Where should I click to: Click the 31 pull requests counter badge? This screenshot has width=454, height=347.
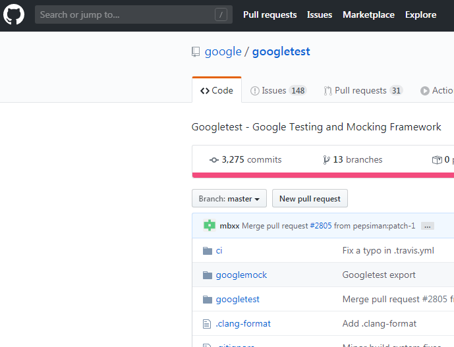tap(396, 91)
